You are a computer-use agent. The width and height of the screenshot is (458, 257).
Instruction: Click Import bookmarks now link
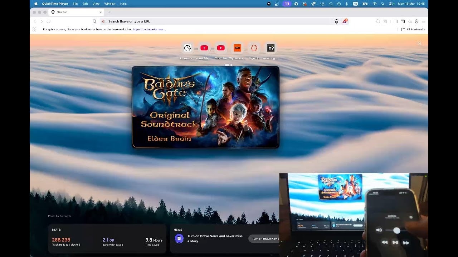(149, 29)
